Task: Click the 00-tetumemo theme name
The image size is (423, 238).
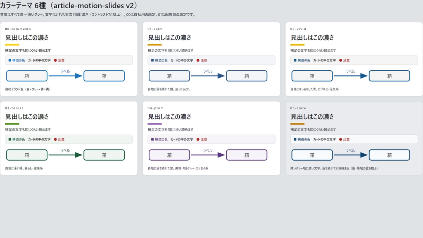Action: coord(18,29)
